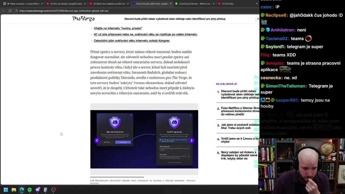Open popular story about Star Trek ovládač

(240, 126)
